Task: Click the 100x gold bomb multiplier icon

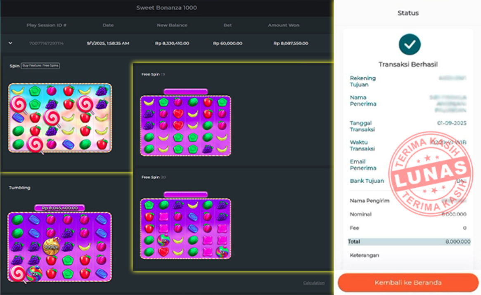Action: click(51, 247)
